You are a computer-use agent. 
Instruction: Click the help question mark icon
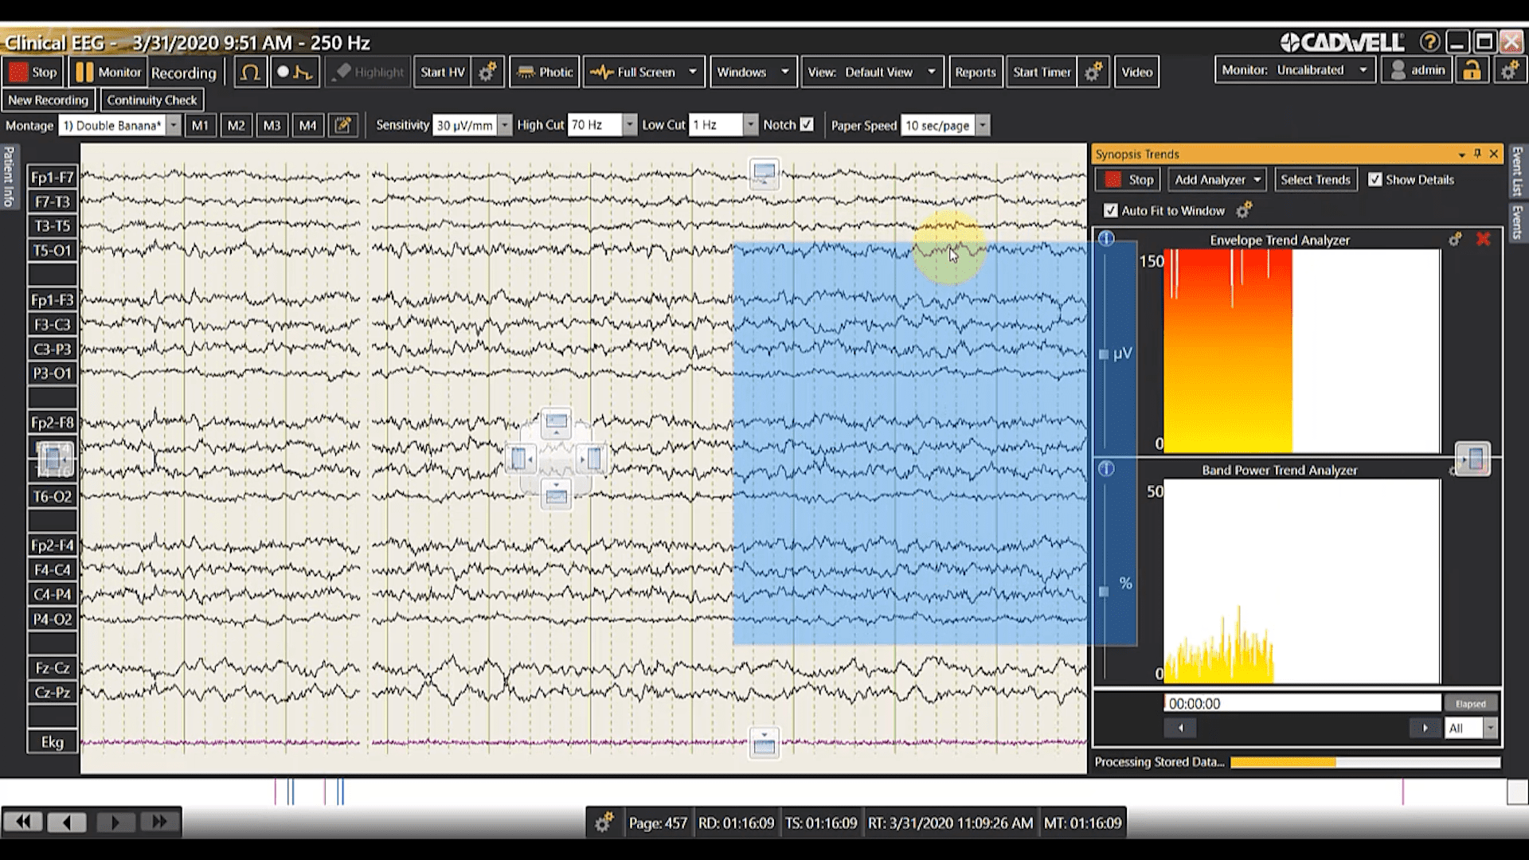coord(1429,42)
